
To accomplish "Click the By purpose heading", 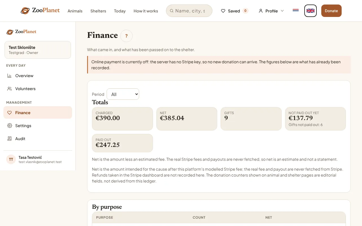I will pyautogui.click(x=107, y=207).
